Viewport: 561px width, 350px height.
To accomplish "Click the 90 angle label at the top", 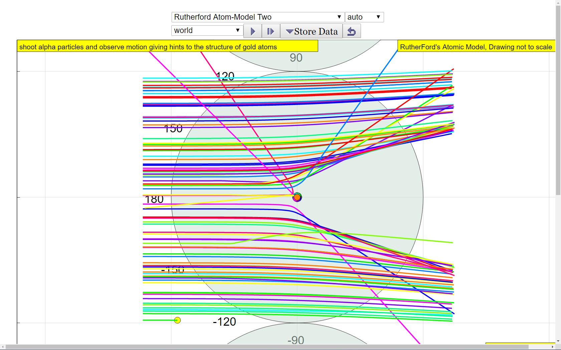I will click(x=296, y=58).
